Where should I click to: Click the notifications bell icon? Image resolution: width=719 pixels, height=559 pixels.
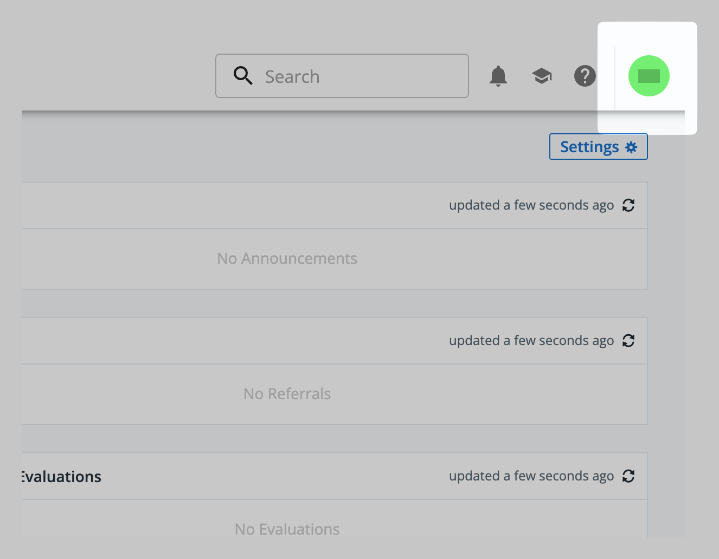coord(498,76)
